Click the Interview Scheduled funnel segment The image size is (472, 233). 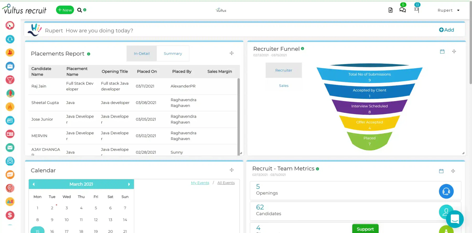pyautogui.click(x=369, y=107)
